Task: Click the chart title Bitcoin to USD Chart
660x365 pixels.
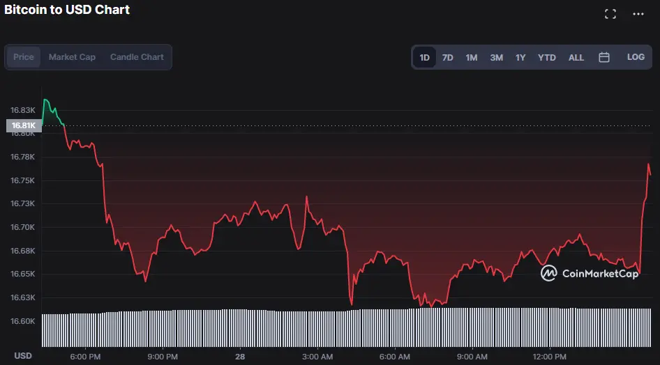Action: 67,10
